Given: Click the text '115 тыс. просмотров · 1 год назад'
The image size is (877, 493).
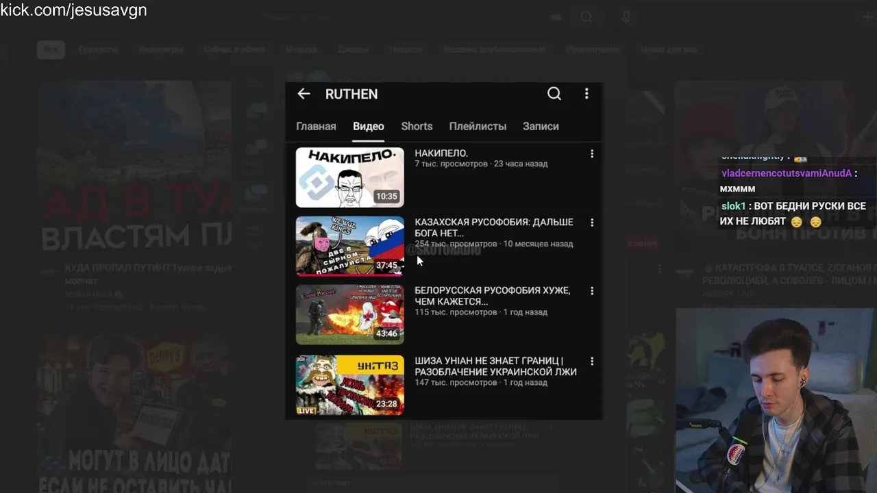Looking at the screenshot, I should point(481,312).
